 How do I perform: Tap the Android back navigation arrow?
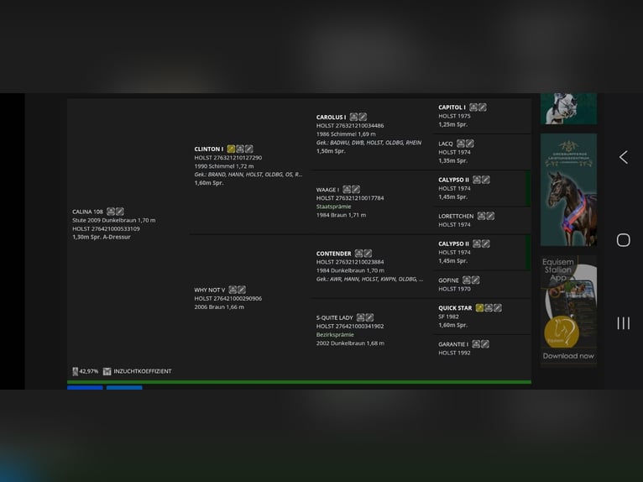(x=623, y=157)
